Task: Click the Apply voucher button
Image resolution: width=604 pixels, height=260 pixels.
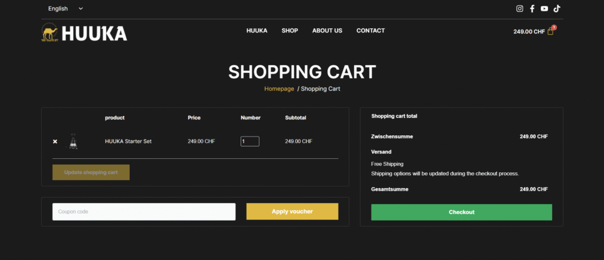Action: pyautogui.click(x=293, y=212)
